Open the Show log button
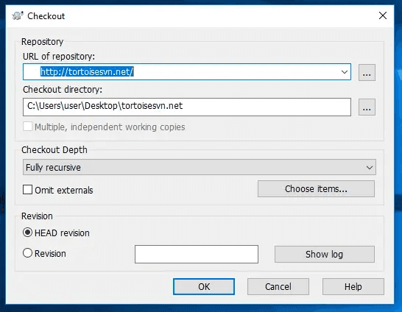Viewport: 402px width, 312px height. (x=324, y=254)
